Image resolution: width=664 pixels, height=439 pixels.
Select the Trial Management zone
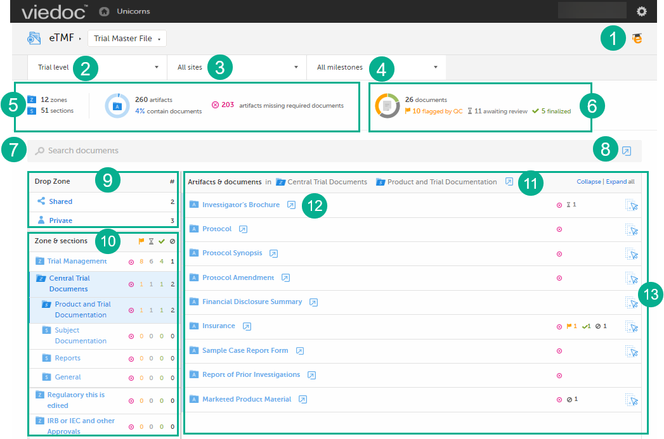pyautogui.click(x=77, y=261)
